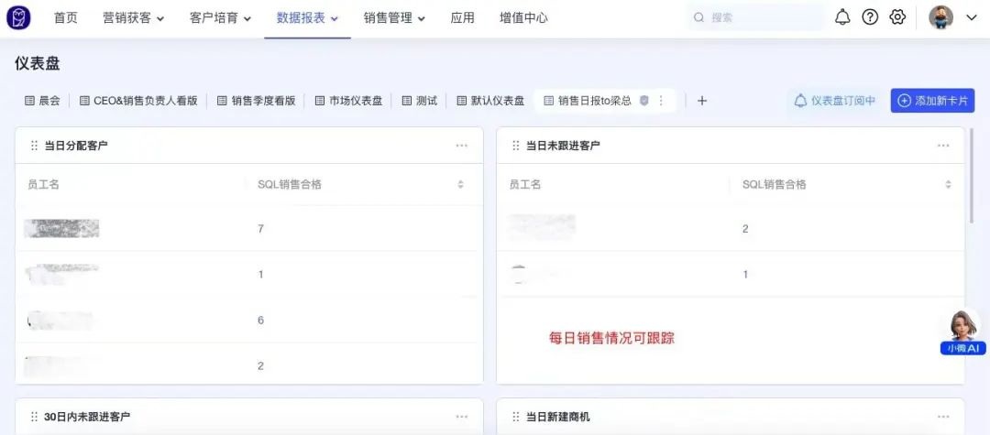Viewport: 990px width, 435px height.
Task: Click the vertical dots on 销售日报to梁总 tab
Action: 661,101
